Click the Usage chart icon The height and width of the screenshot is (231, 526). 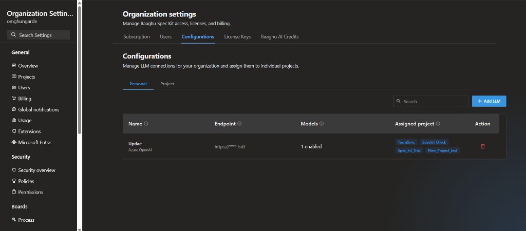click(14, 120)
